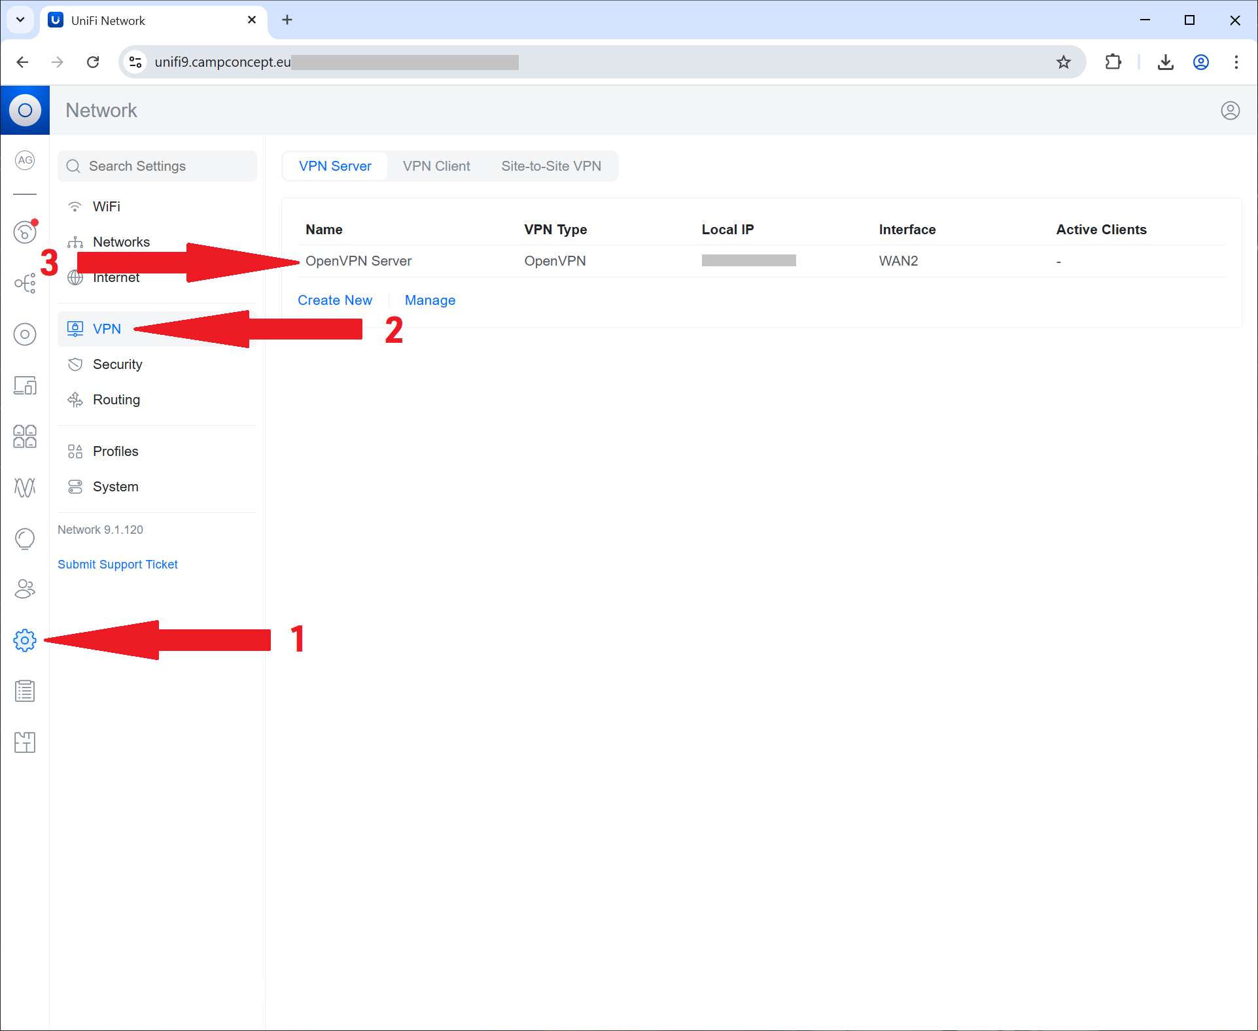The height and width of the screenshot is (1031, 1258).
Task: Click the UniFi logo home icon
Action: 25,110
